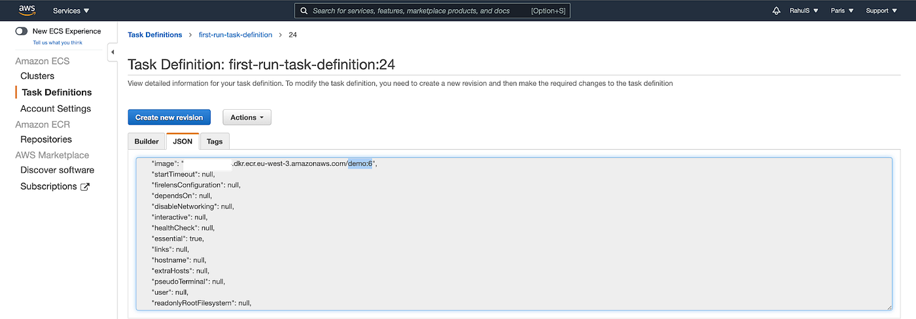The image size is (916, 319).
Task: Click the "pseudoTerminal": null line
Action: 188,281
